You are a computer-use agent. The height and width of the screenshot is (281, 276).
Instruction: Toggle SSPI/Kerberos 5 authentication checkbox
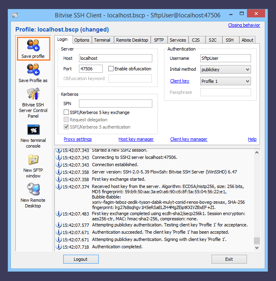click(66, 127)
